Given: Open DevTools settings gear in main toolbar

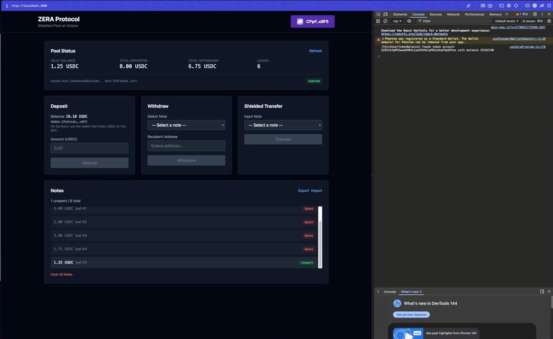Looking at the screenshot, I should click(535, 14).
